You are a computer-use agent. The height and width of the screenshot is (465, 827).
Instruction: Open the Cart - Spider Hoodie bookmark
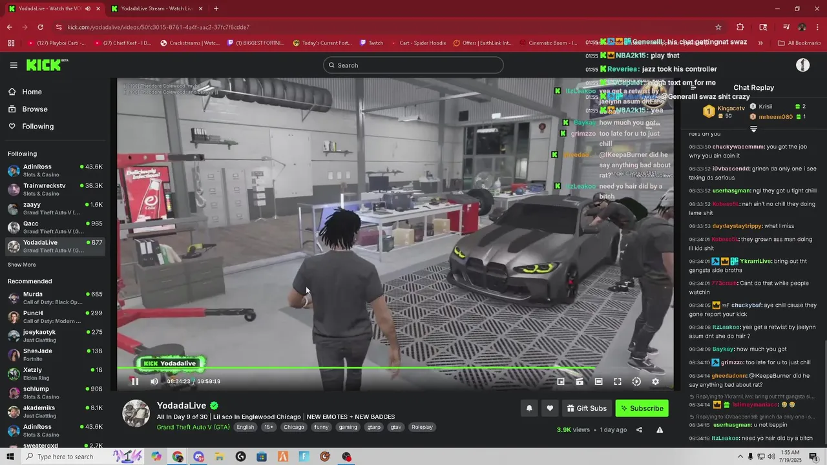(x=417, y=43)
